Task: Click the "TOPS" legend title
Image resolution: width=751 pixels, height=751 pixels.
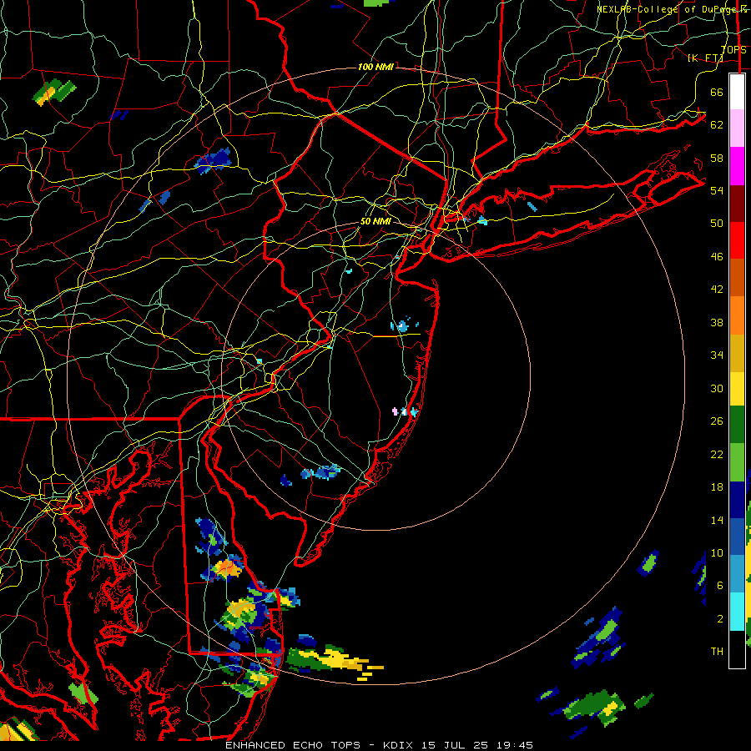Action: pos(733,49)
